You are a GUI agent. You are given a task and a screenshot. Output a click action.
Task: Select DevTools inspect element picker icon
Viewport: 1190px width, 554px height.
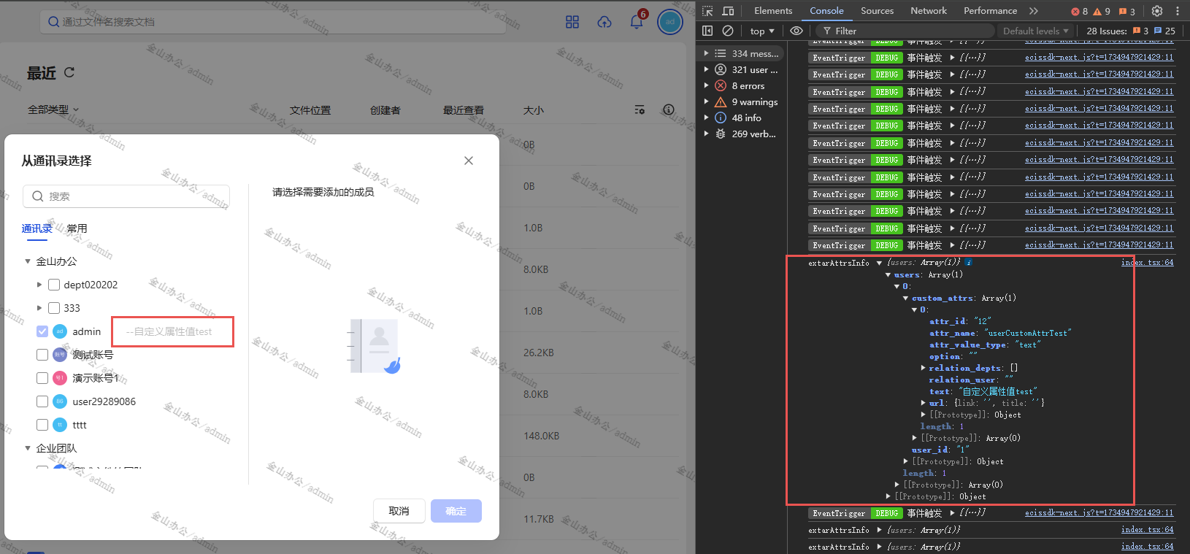(707, 11)
